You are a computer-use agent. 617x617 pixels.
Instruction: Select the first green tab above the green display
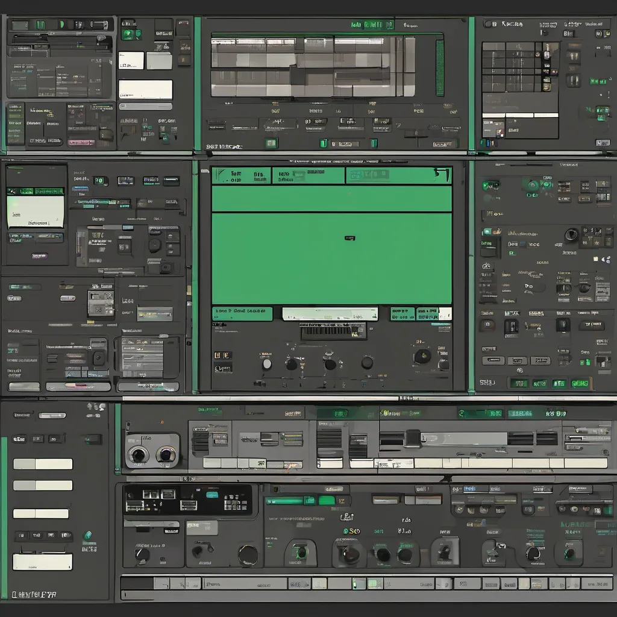tap(241, 175)
